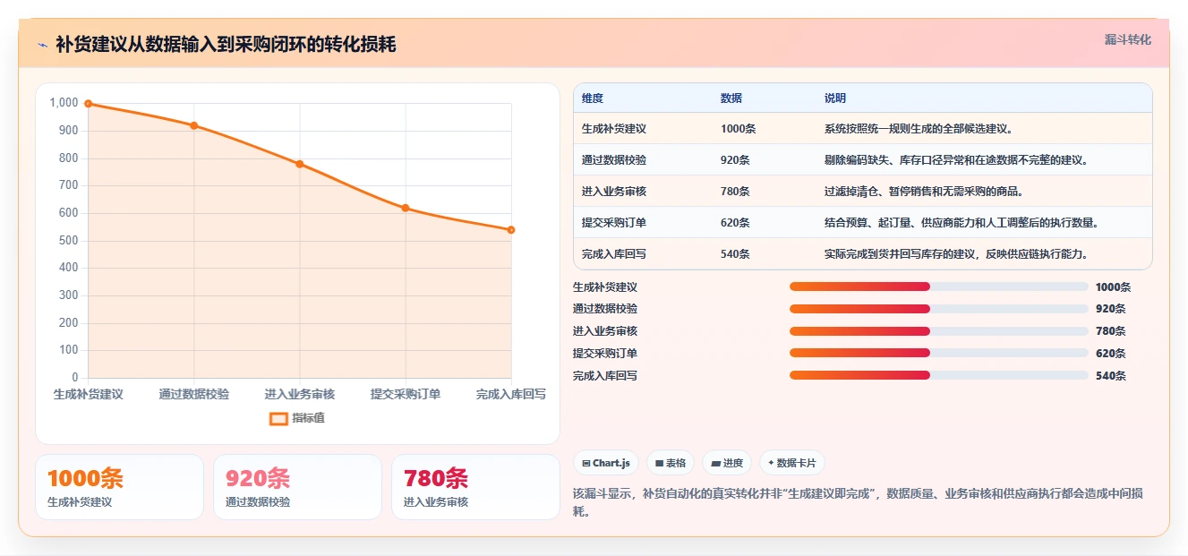
Task: Click the chart data point at 提交采购订单
Action: (x=406, y=208)
